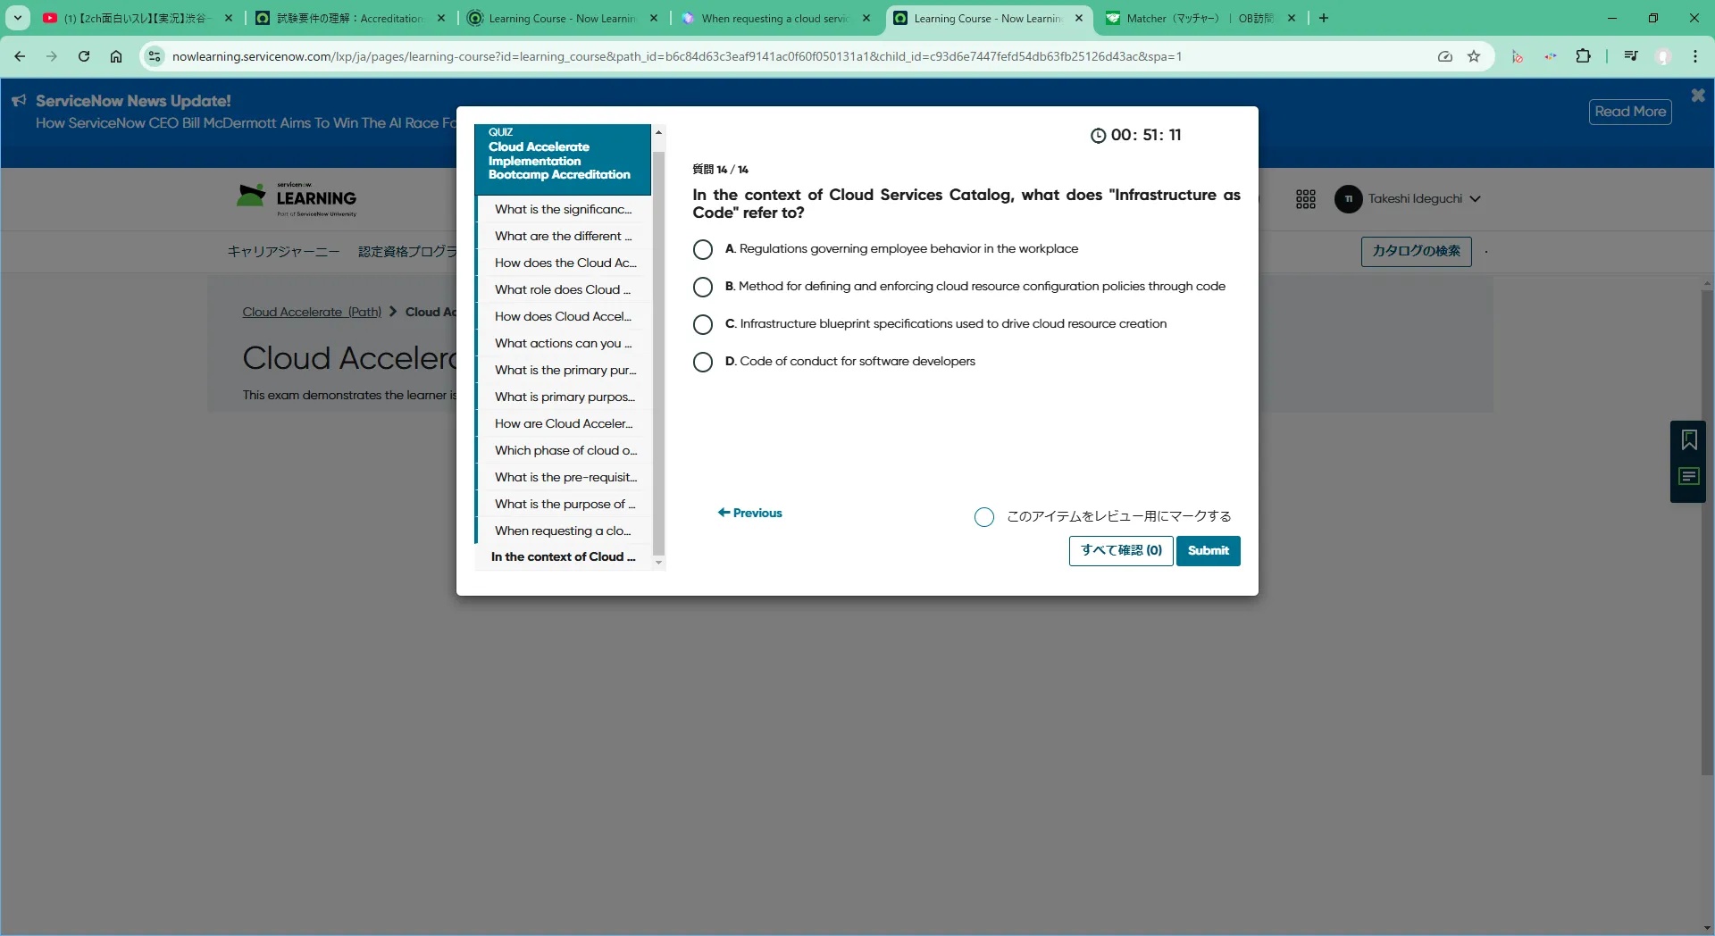Click the Cloud Accelerate (Path) breadcrumb
This screenshot has width=1715, height=936.
(x=312, y=312)
